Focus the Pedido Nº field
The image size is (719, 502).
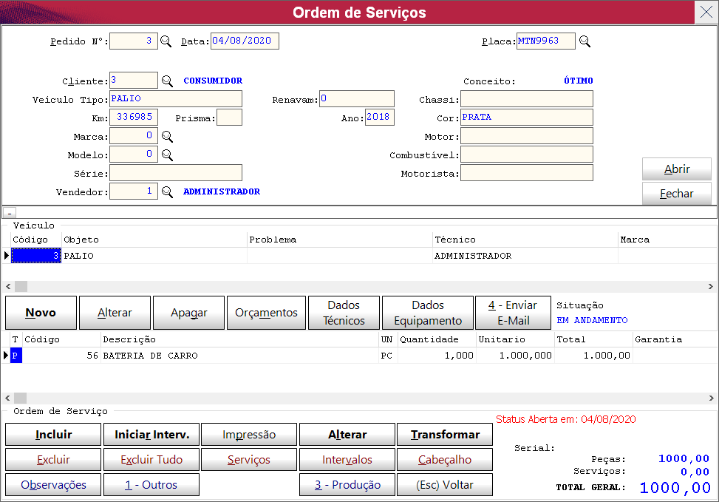coord(134,41)
